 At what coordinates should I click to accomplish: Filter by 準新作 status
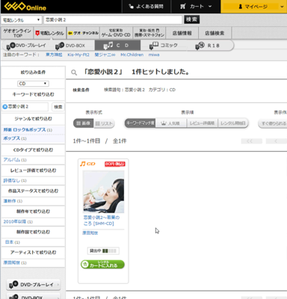[x=10, y=201]
